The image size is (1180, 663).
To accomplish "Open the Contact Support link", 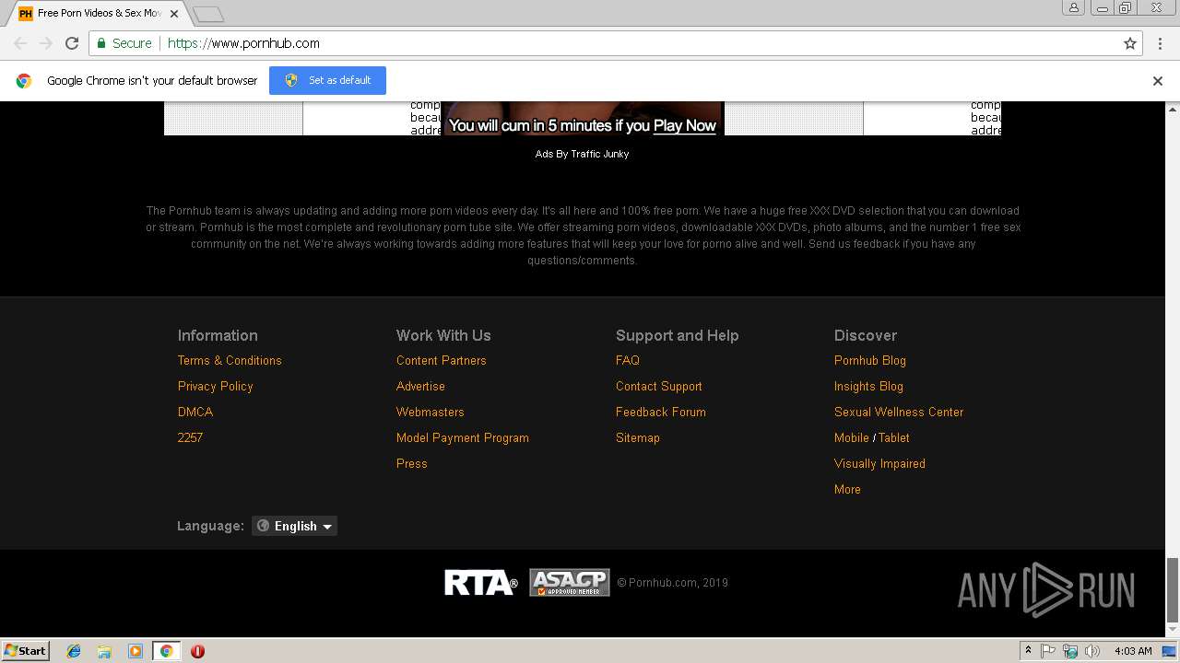I will click(659, 386).
